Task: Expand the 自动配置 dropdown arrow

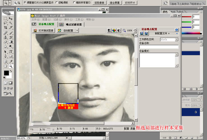Action: [77, 30]
